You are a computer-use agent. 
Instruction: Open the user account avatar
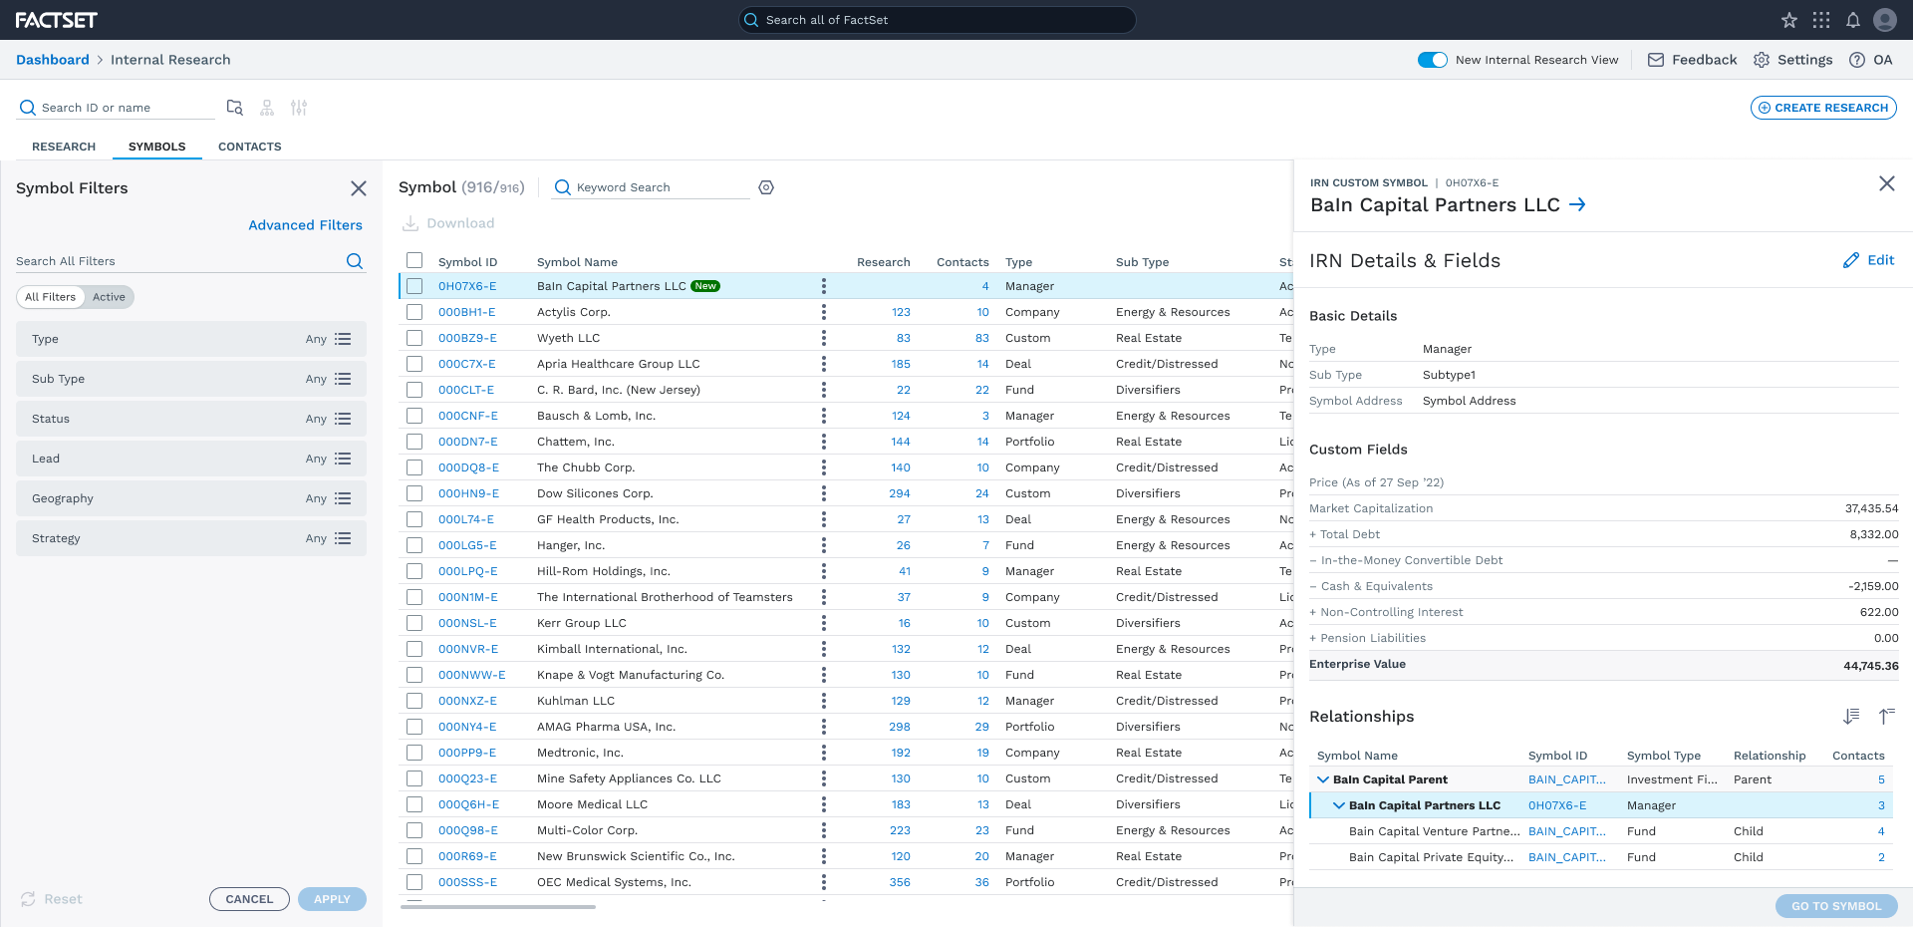(x=1885, y=20)
